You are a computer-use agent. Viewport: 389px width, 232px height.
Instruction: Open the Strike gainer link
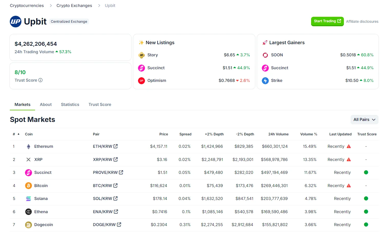click(277, 81)
